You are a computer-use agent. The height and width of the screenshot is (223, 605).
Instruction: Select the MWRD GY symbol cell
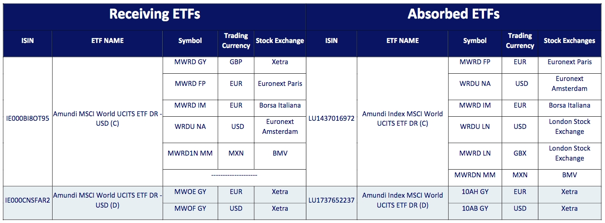[190, 62]
